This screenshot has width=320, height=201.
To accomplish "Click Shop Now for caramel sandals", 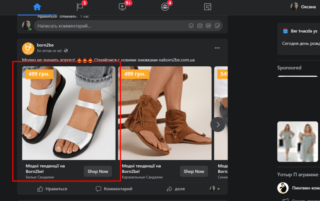I will coord(194,171).
